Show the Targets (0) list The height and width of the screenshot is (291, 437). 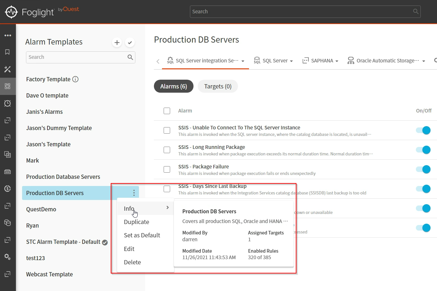pyautogui.click(x=218, y=86)
